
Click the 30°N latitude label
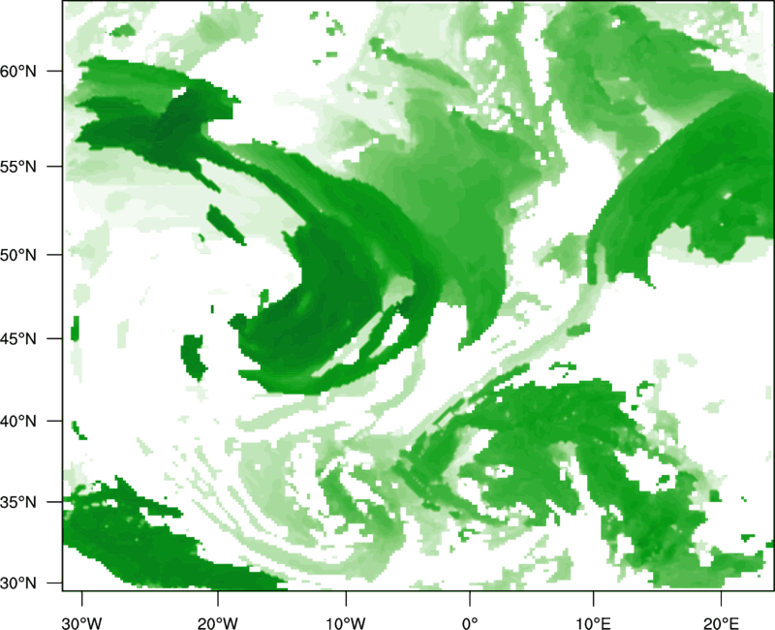(18, 583)
